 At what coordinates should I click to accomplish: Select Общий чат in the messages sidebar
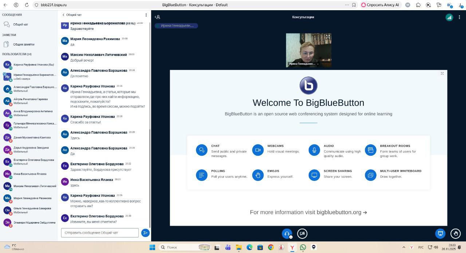tap(20, 24)
